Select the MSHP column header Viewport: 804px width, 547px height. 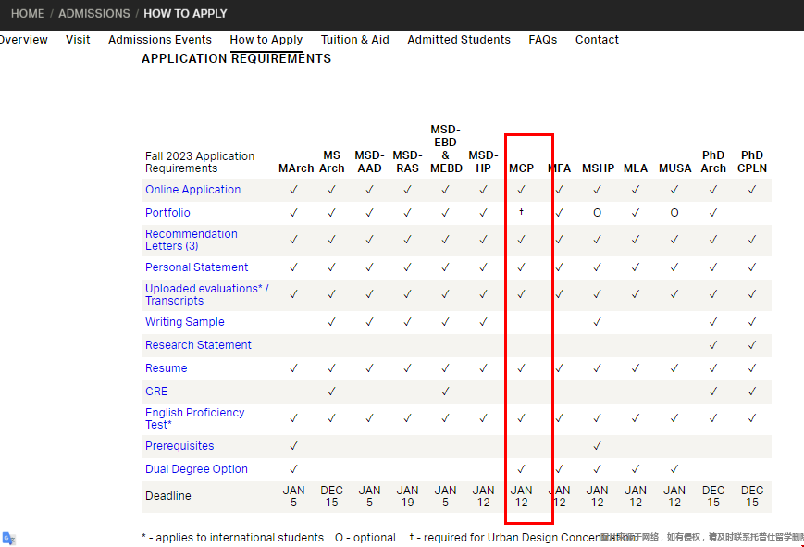598,168
